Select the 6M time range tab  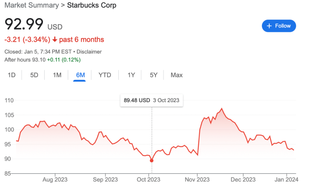(x=79, y=75)
